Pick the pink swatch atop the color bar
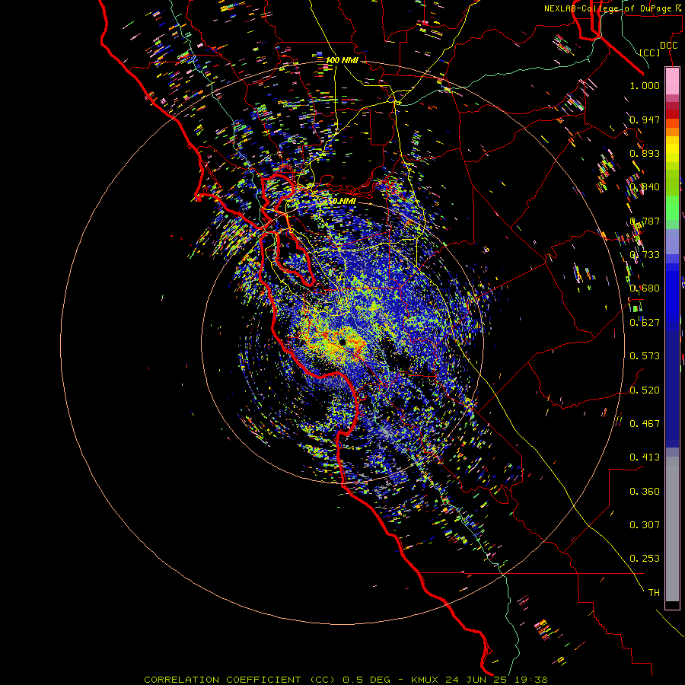Viewport: 685px width, 685px height. 672,81
